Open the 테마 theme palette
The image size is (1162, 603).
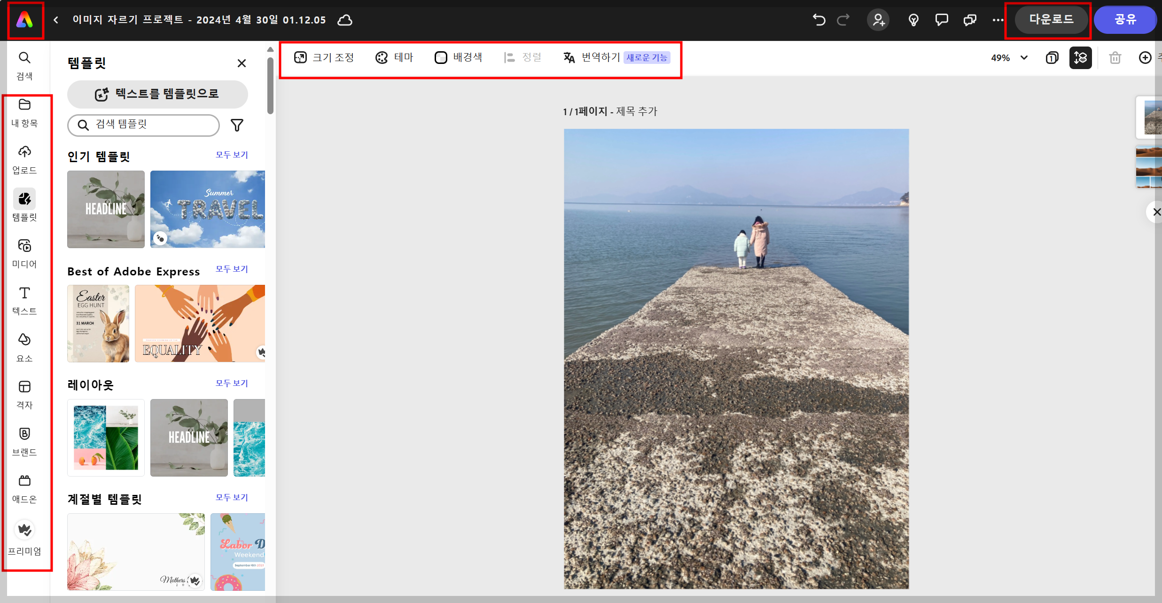(394, 58)
